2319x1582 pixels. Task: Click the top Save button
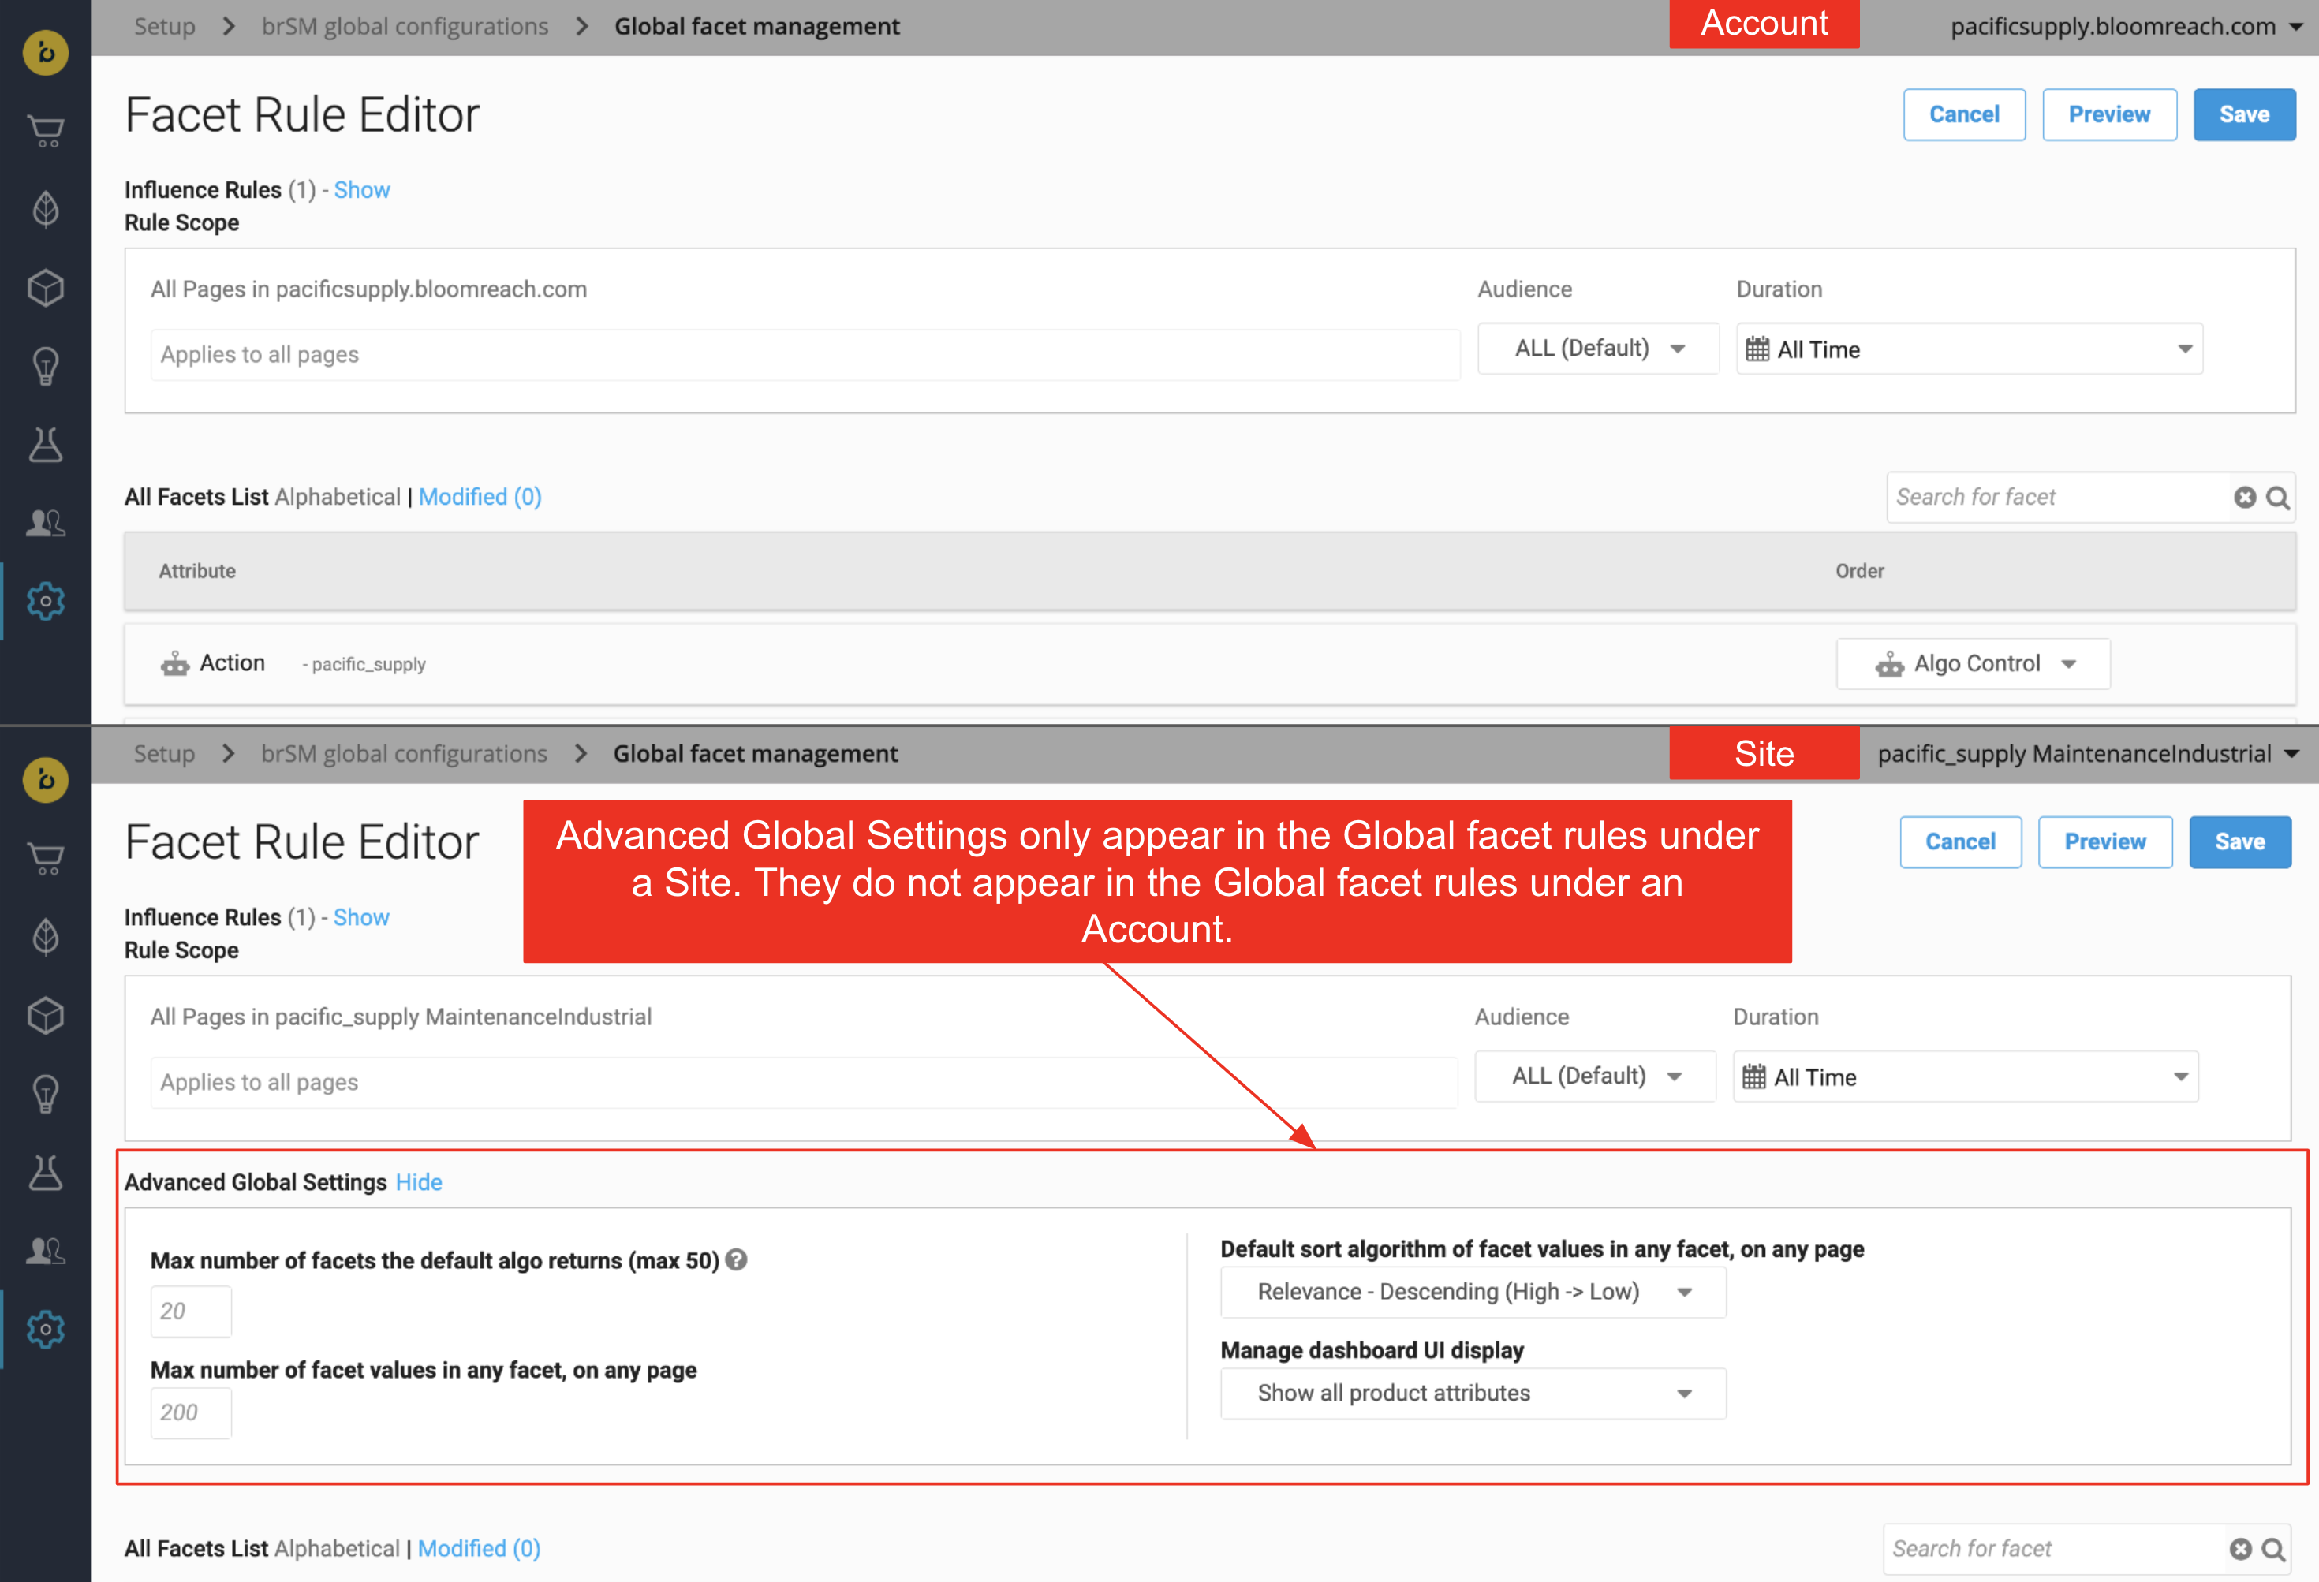[2243, 114]
